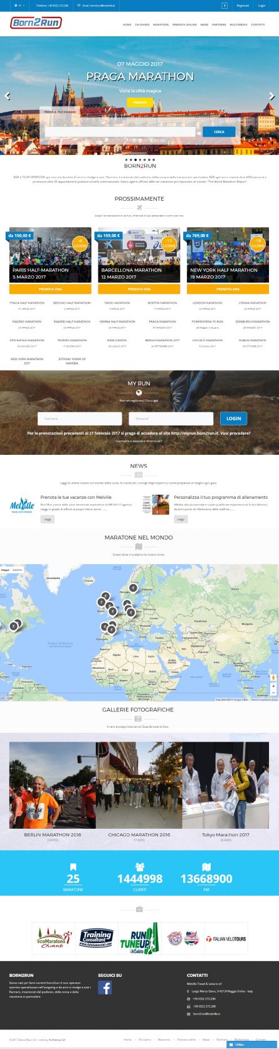This screenshot has width=279, height=1049.
Task: Open the Facebook icon under Seguici Su
Action: (105, 988)
